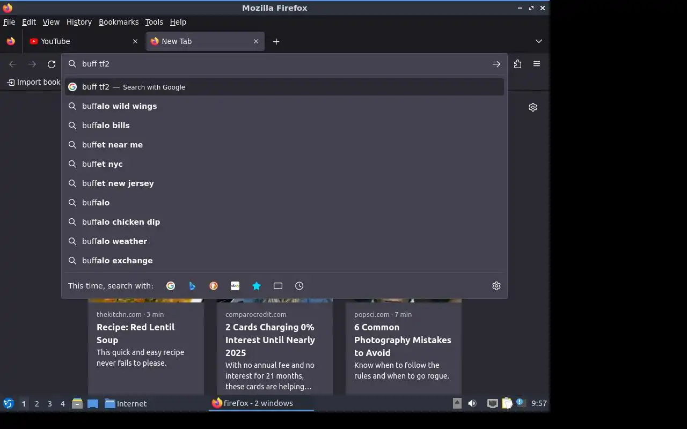Switch to the YouTube tab
Screen dimensions: 687x429
point(84,41)
